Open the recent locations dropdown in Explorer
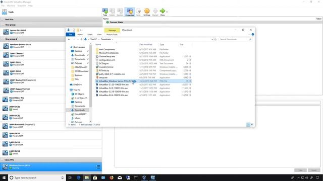This screenshot has height=181, width=323. 78,39
